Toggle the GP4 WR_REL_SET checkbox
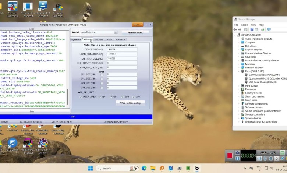This screenshot has width=287, height=173. pyautogui.click(x=133, y=96)
